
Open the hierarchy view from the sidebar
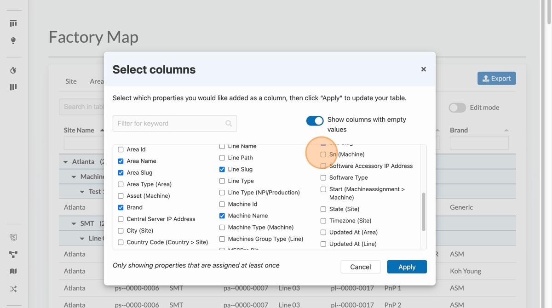[x=13, y=253]
